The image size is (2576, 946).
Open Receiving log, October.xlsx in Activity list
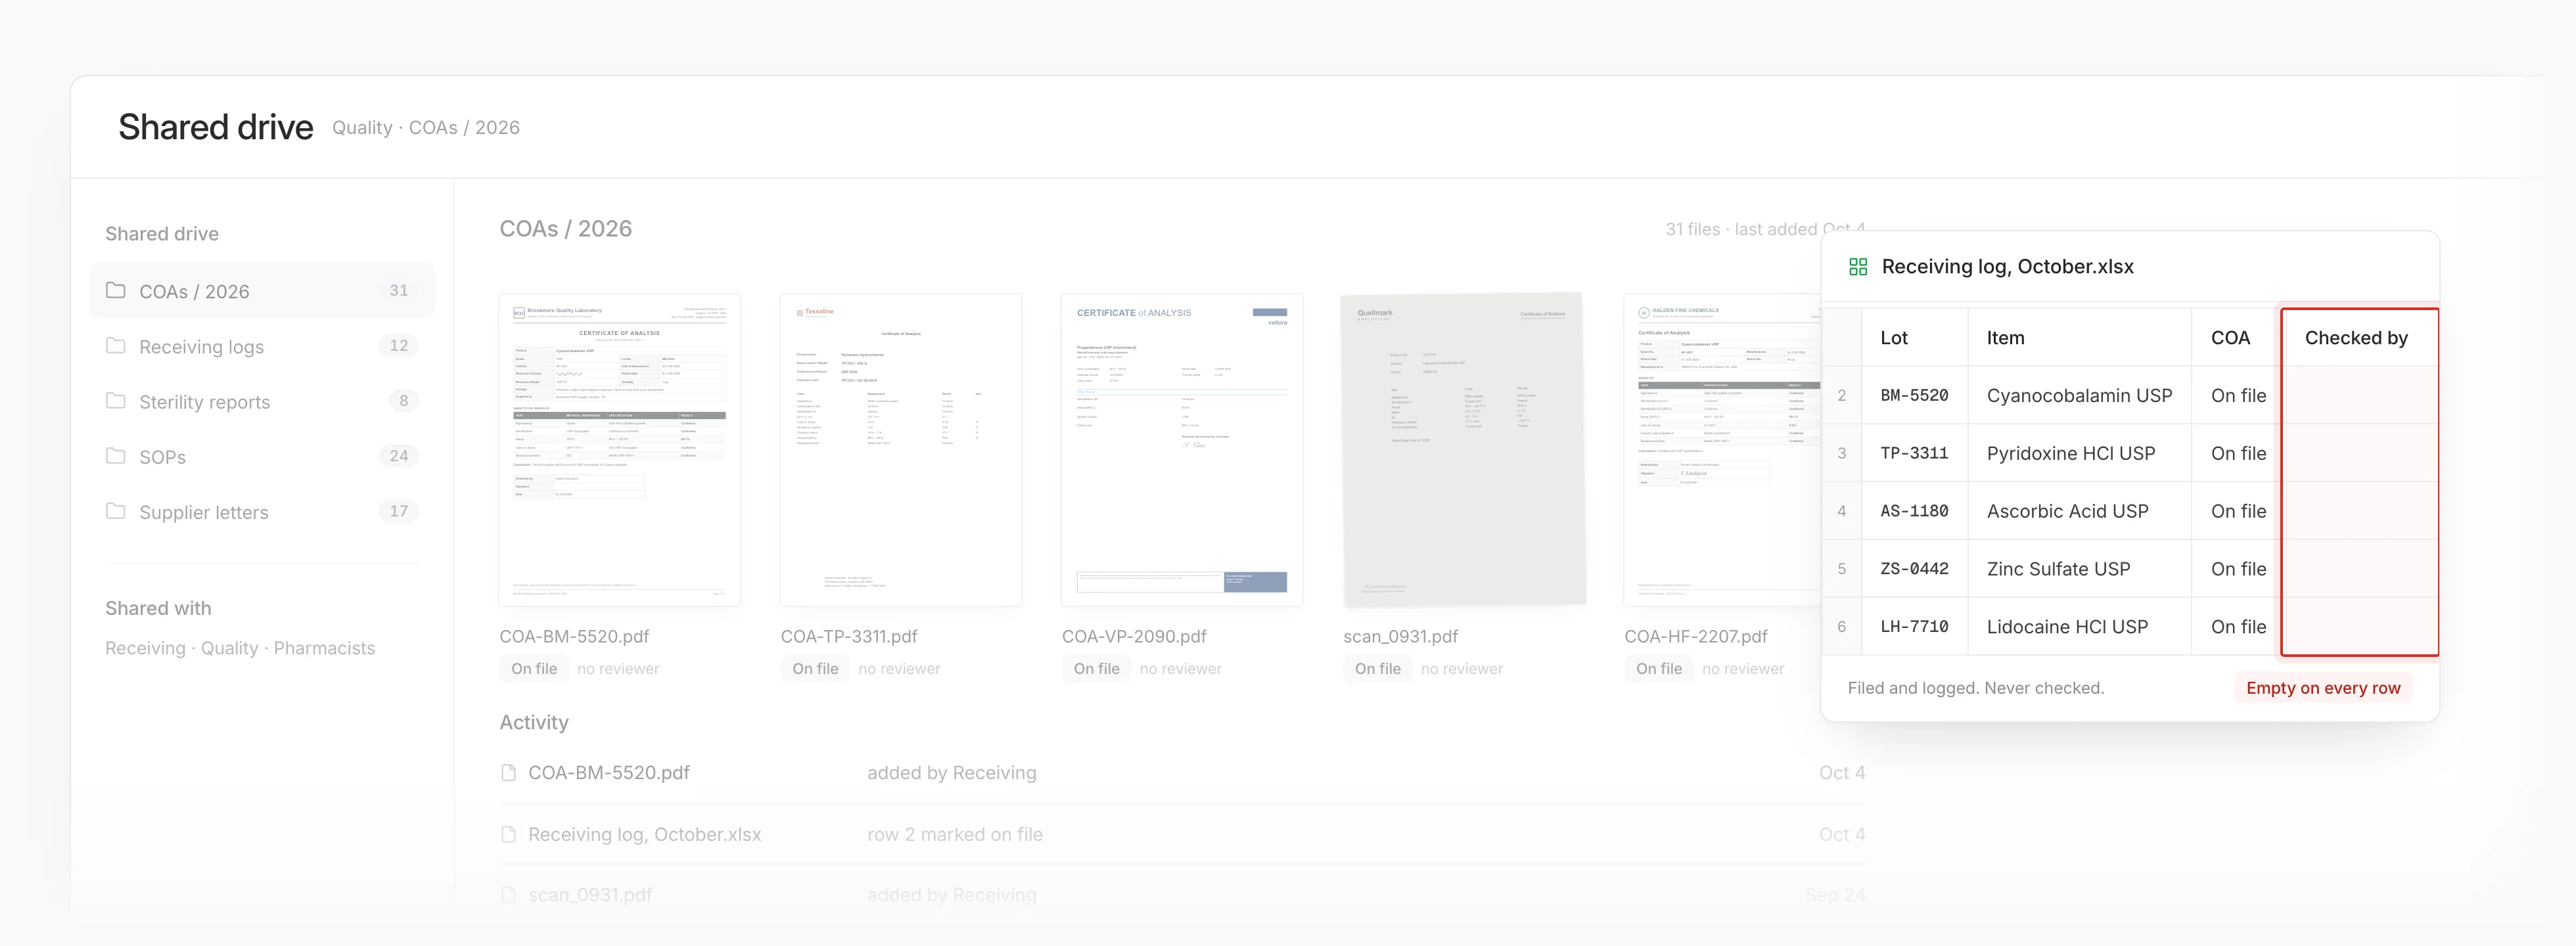[x=645, y=834]
